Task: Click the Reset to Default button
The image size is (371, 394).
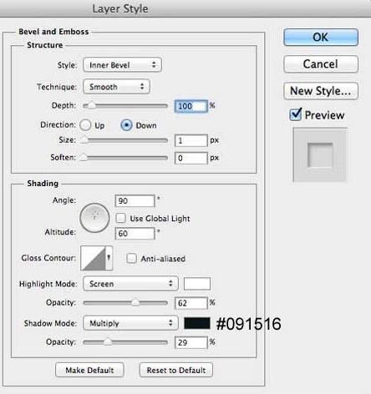Action: tap(176, 370)
